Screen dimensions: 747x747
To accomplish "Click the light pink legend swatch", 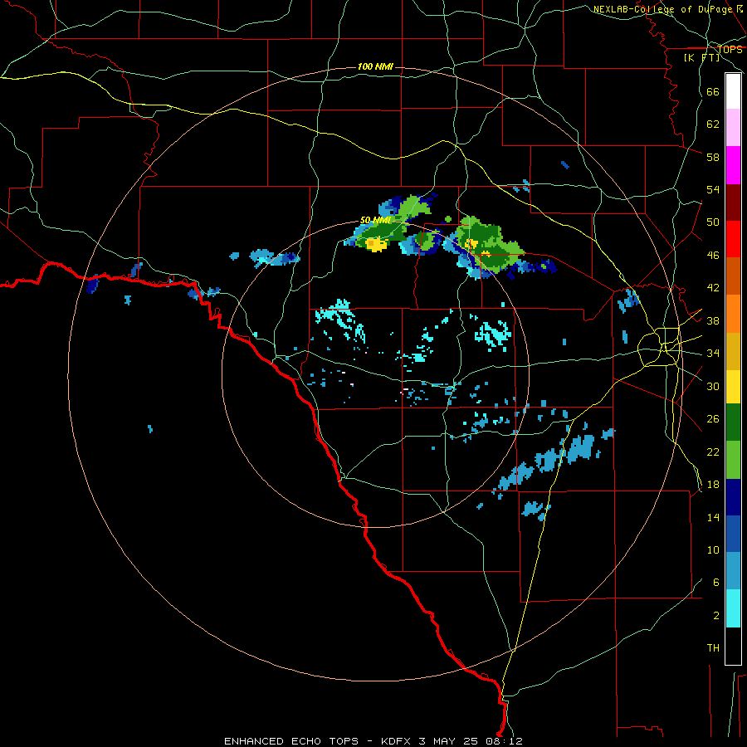I will (733, 128).
